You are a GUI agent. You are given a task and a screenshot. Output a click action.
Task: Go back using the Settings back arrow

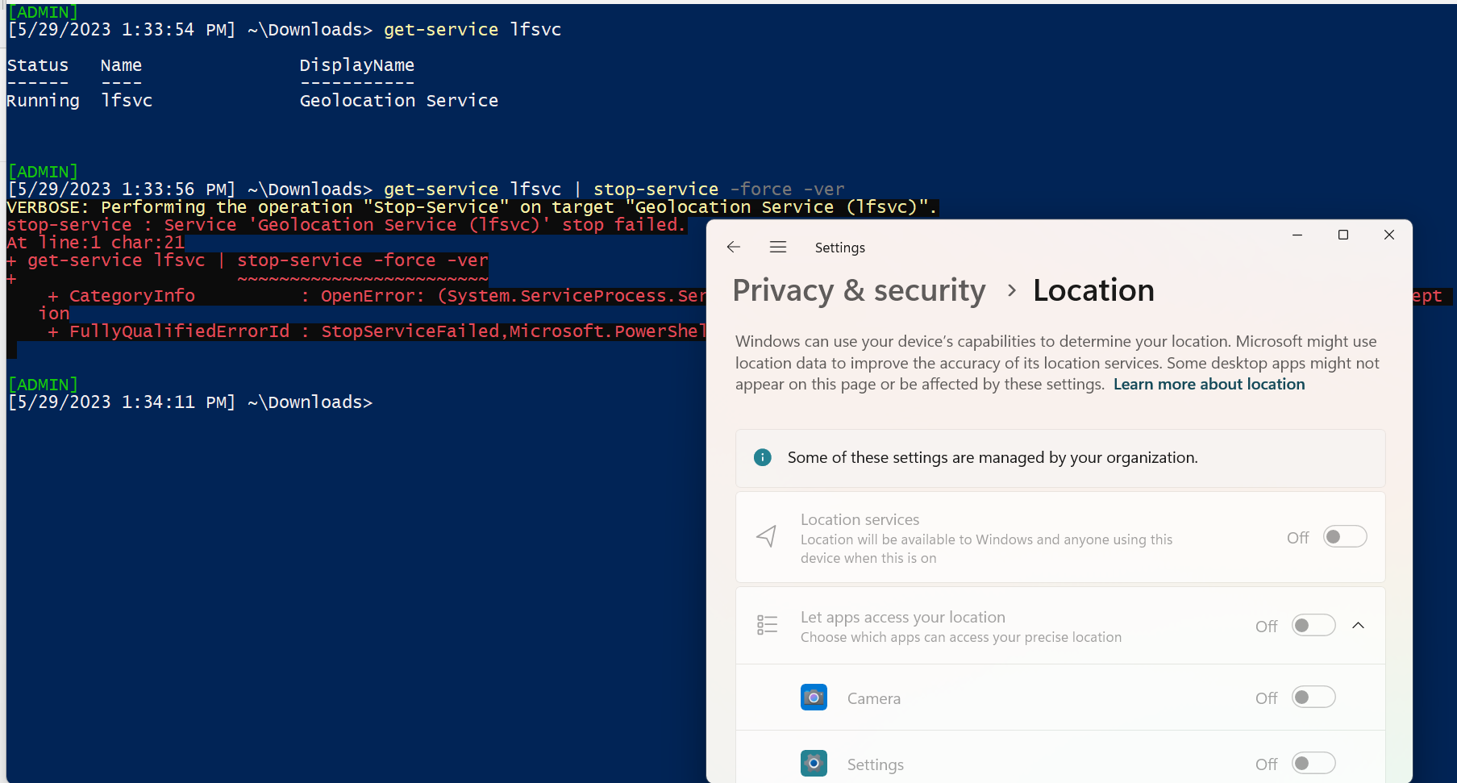[x=733, y=247]
